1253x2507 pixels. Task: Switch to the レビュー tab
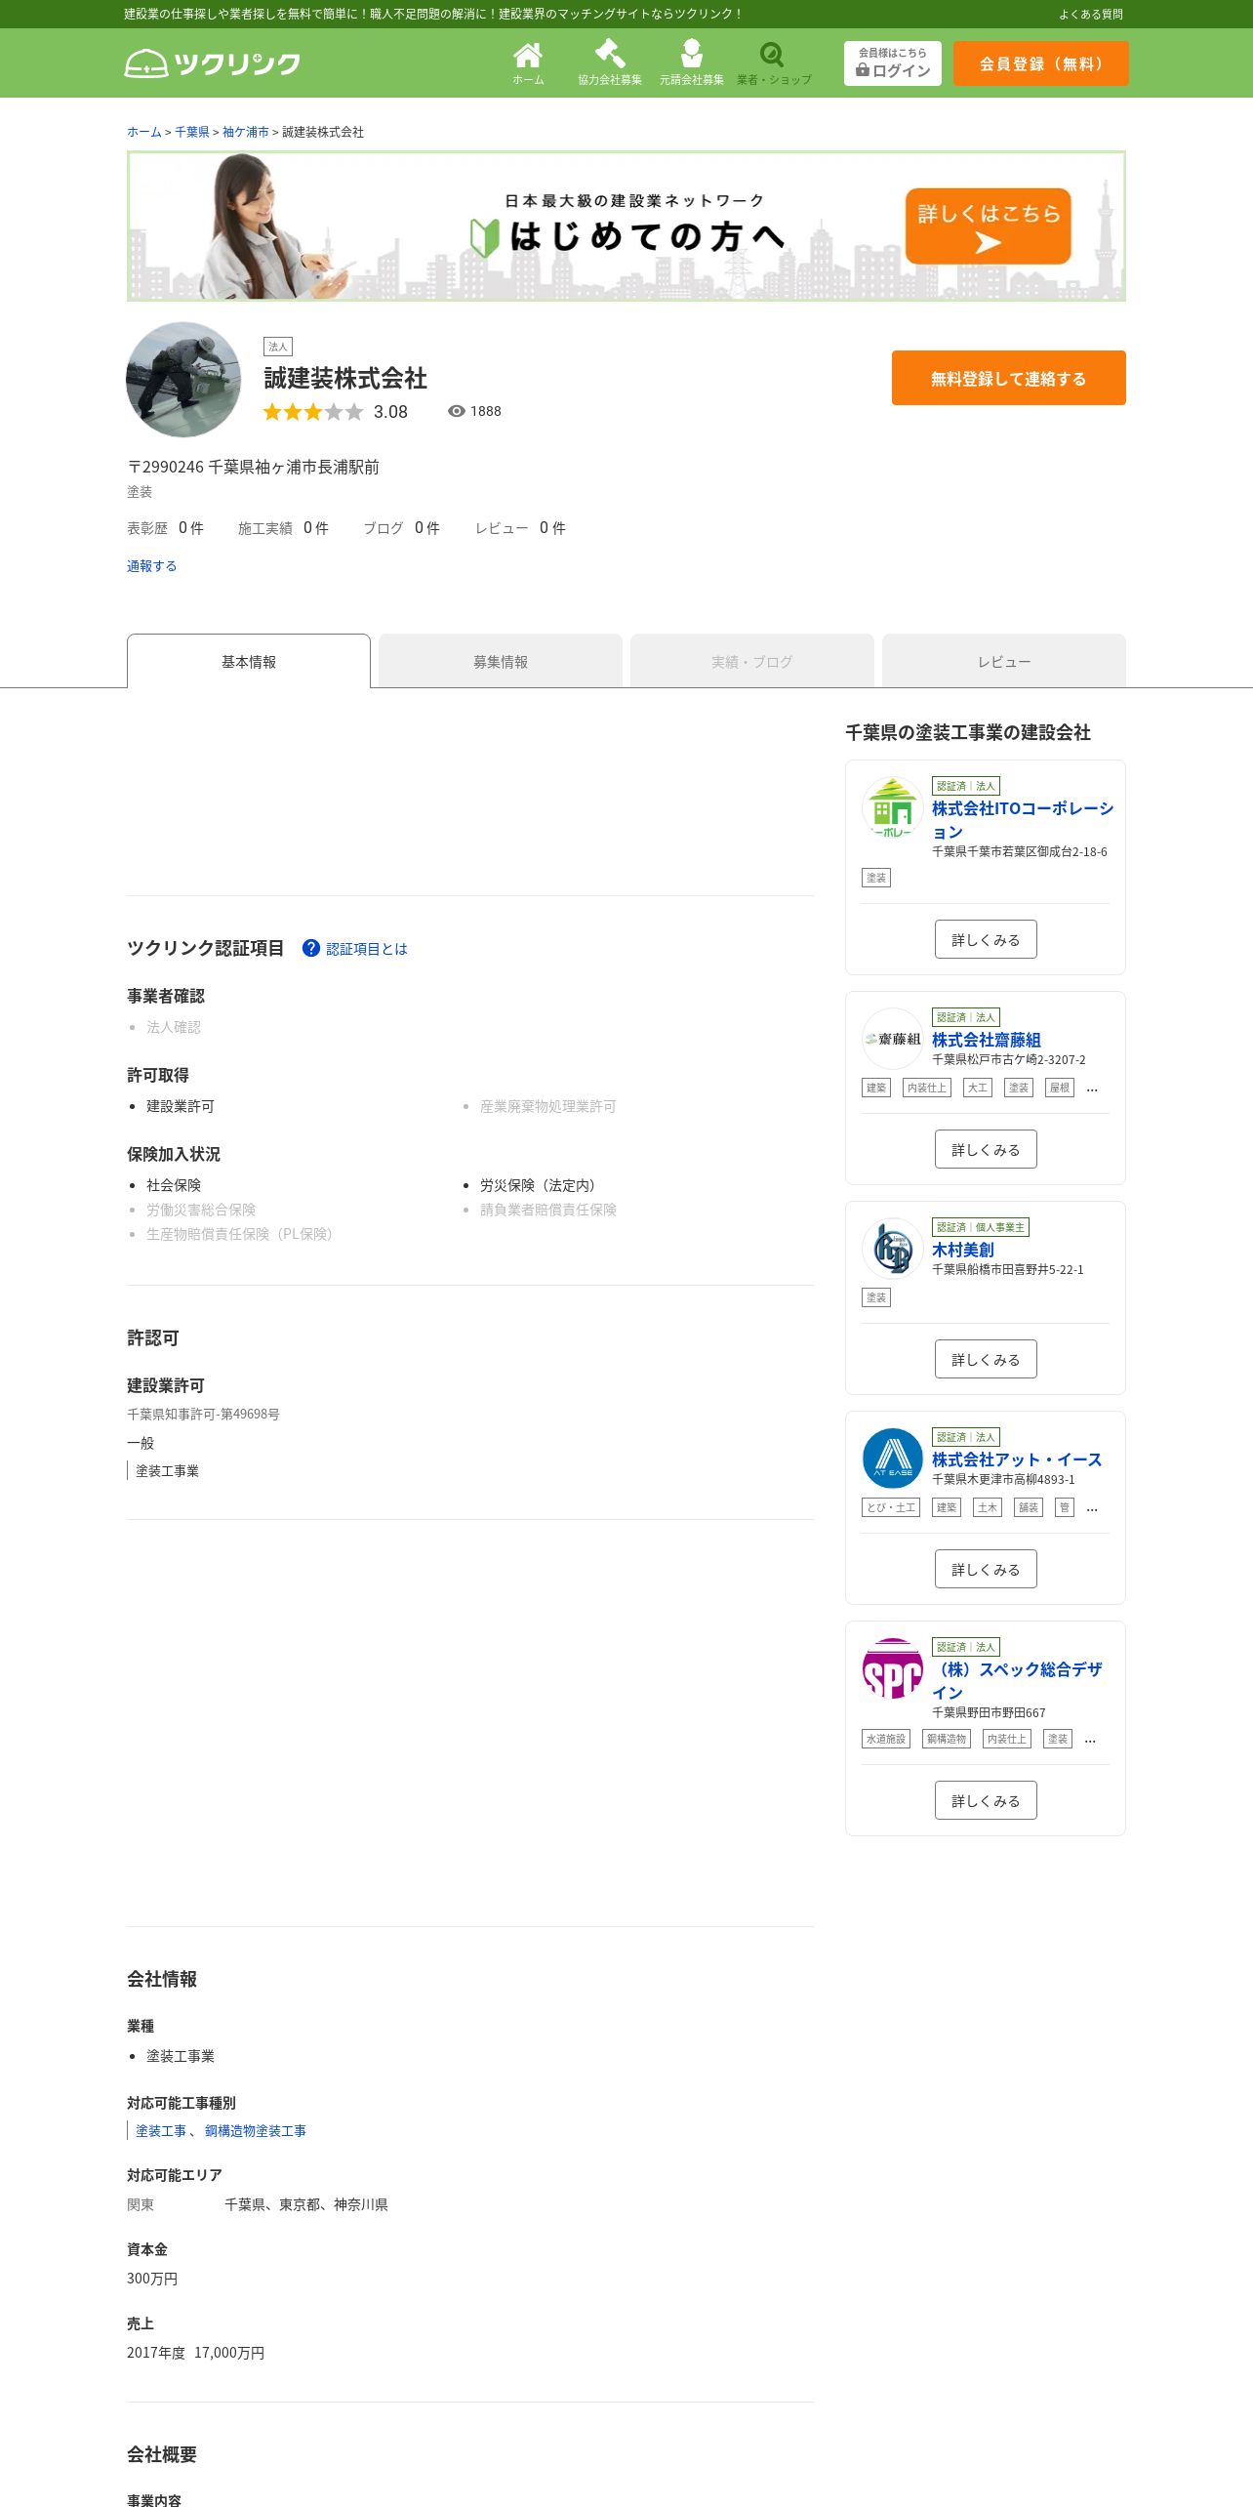tap(1004, 661)
